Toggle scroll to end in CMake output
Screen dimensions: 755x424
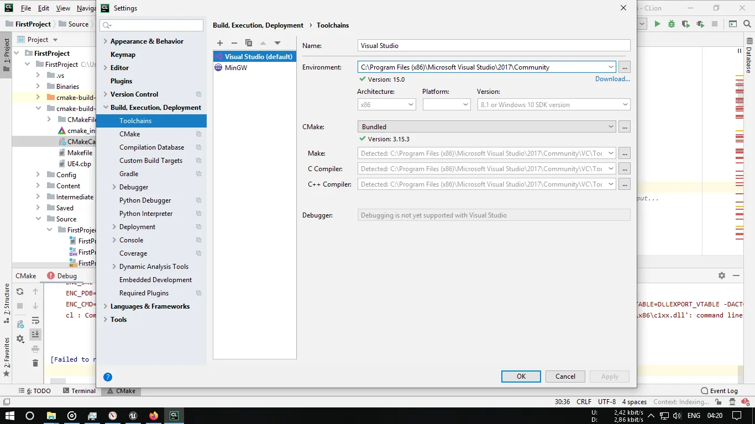[35, 334]
